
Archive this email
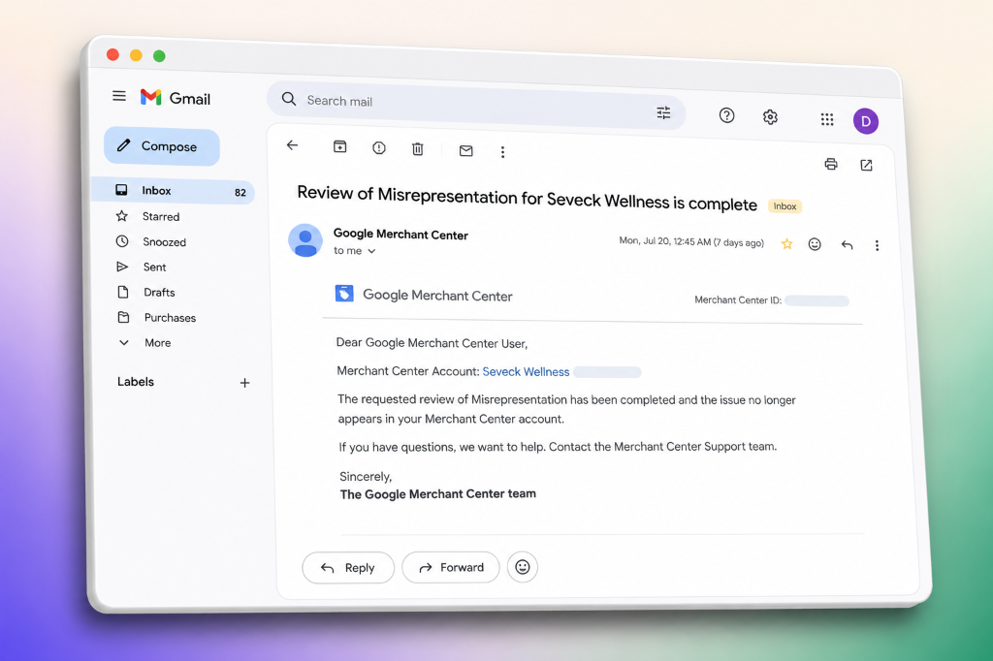click(x=340, y=147)
